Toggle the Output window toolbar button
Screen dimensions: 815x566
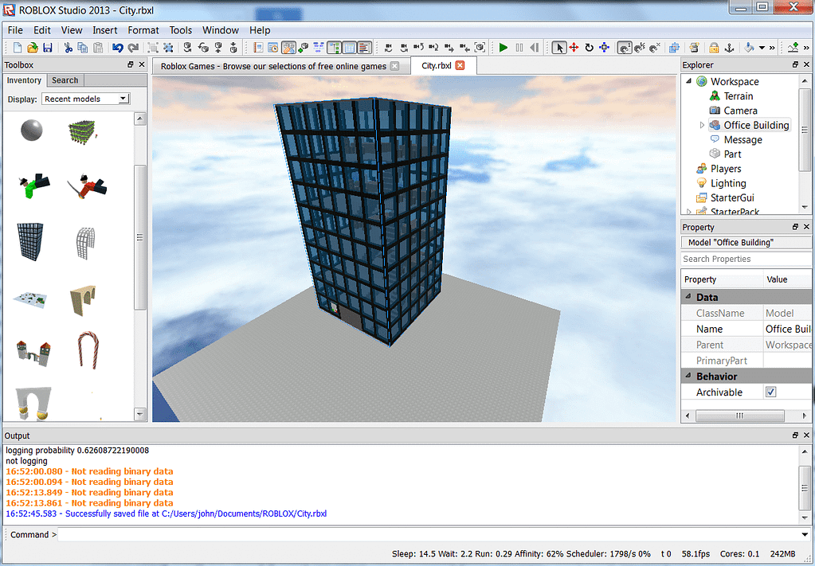click(x=365, y=48)
